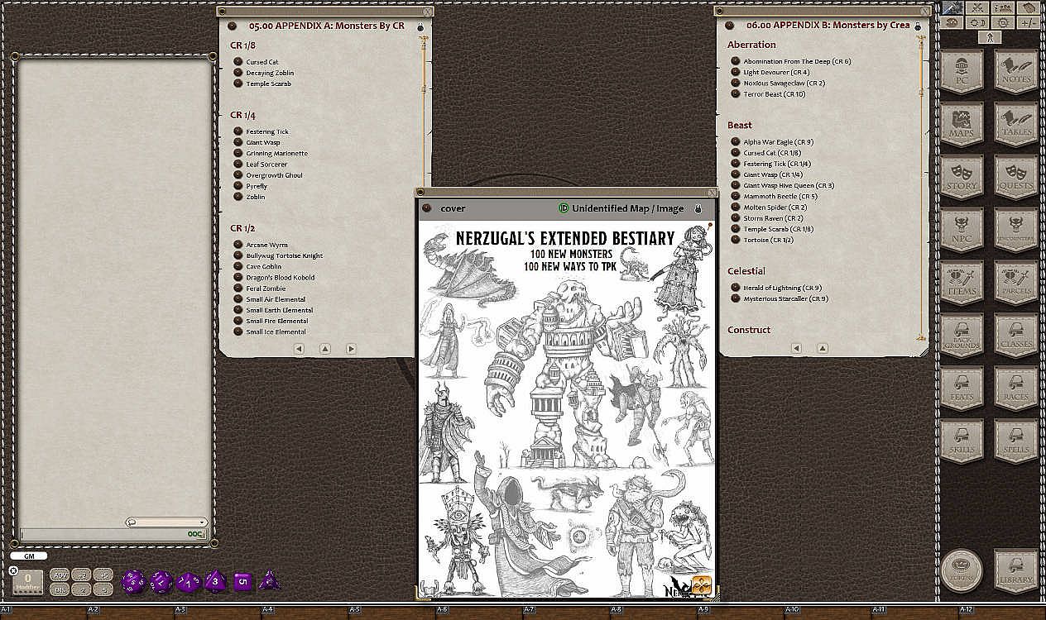Viewport: 1046px width, 620px height.
Task: Open the Classes sidebar button
Action: point(1015,336)
